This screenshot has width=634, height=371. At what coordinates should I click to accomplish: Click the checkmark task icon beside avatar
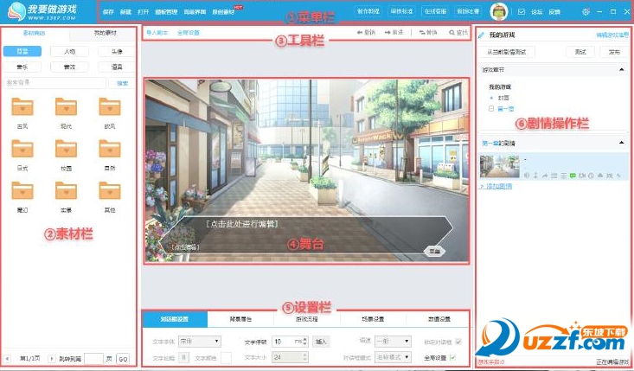522,12
